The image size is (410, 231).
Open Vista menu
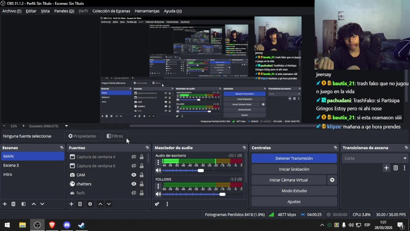(45, 11)
